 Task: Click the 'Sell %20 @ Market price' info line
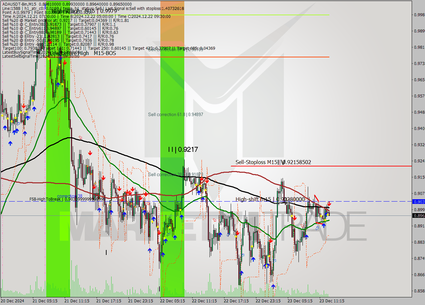pyautogui.click(x=65, y=21)
